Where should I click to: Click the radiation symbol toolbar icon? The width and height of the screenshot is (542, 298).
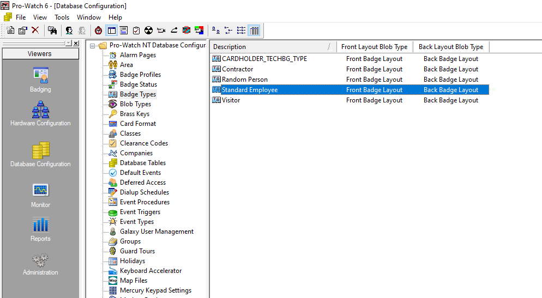pos(148,31)
